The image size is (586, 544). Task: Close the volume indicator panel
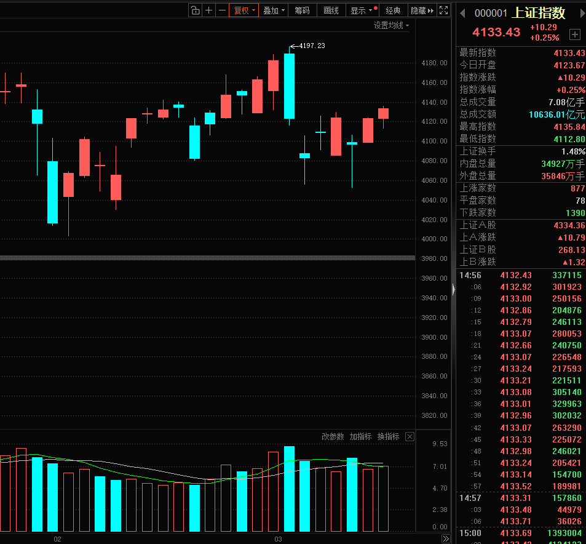[410, 437]
